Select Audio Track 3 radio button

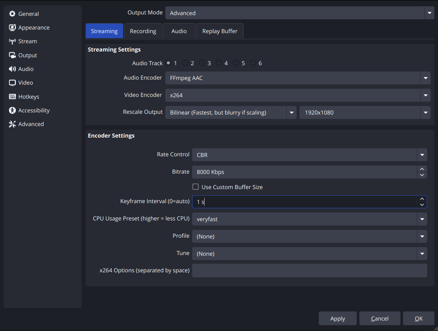(x=202, y=63)
